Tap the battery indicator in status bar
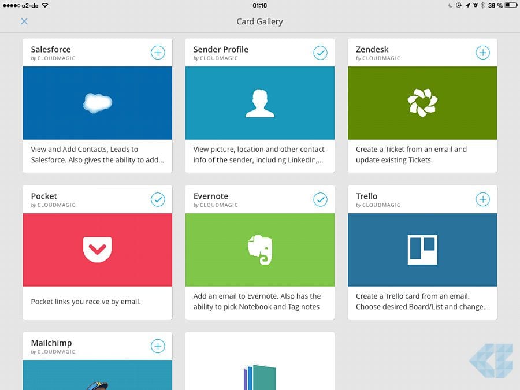This screenshot has width=520, height=390. pos(511,5)
